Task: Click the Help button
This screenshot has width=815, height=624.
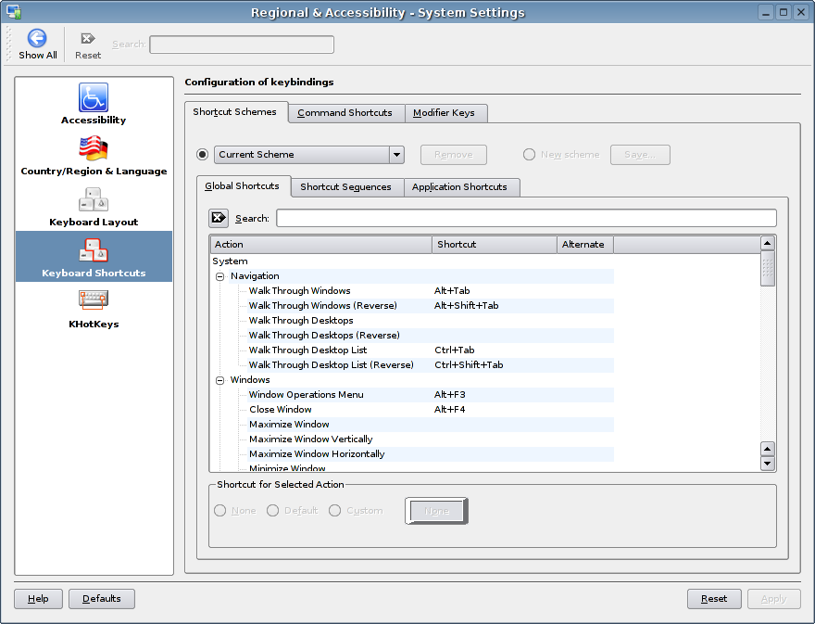Action: [38, 598]
